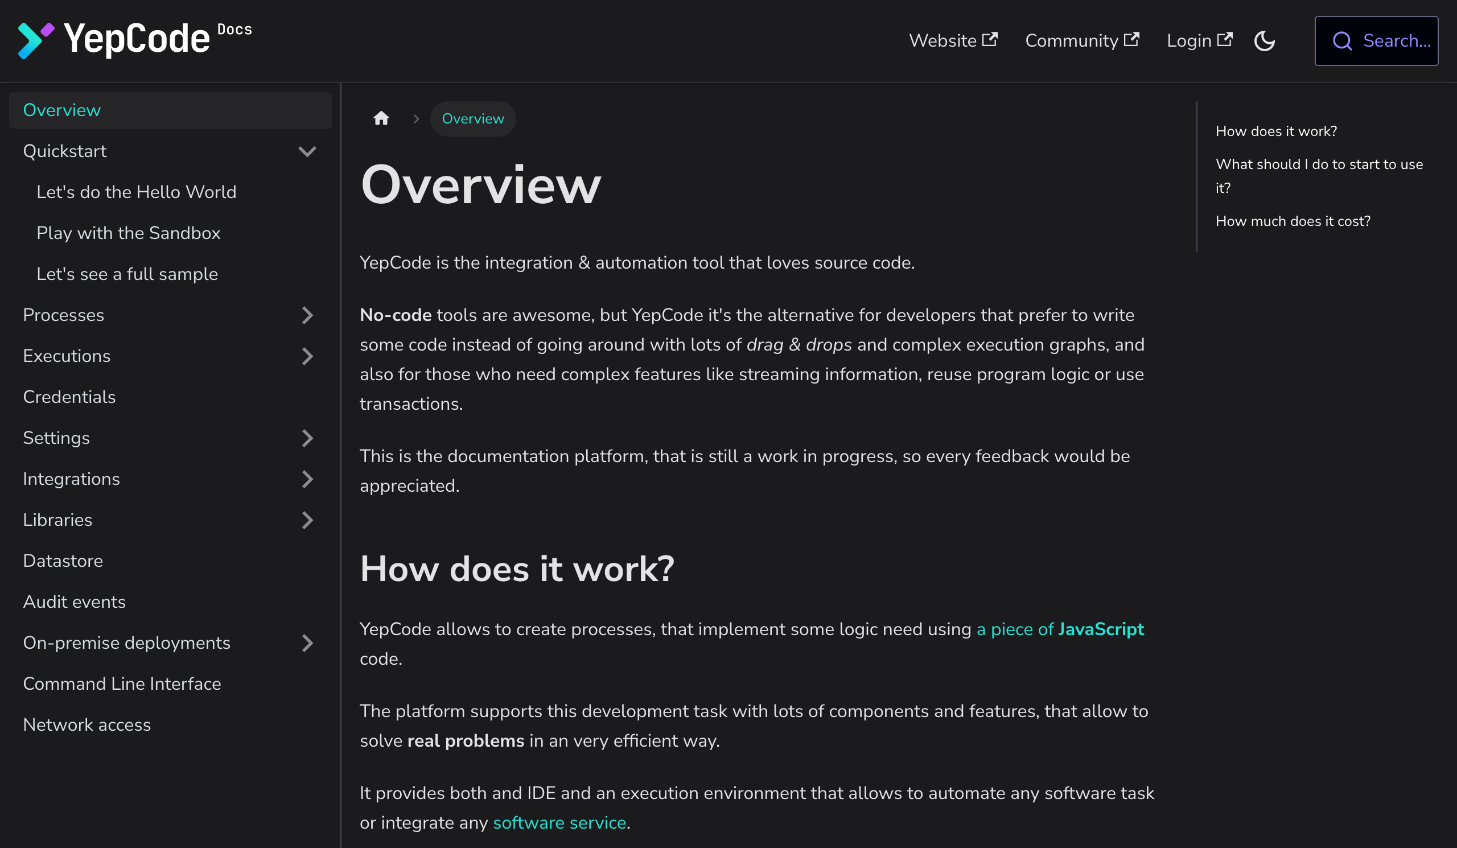
Task: Expand the Processes section chevron
Action: (x=307, y=315)
